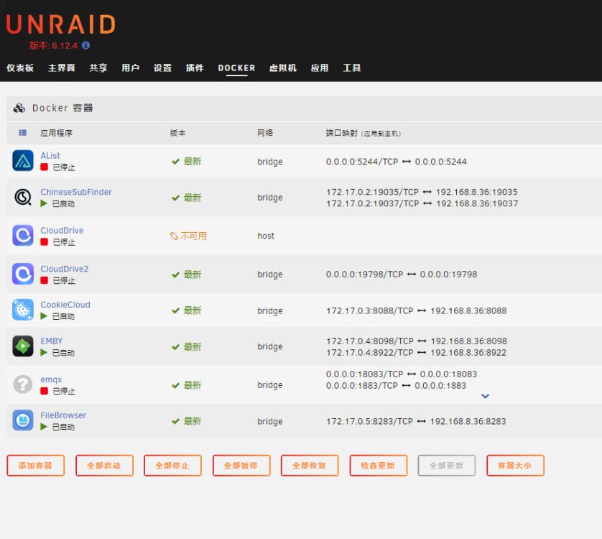Screen dimensions: 602x539
Task: Open the CloudDrive name link
Action: [x=62, y=231]
